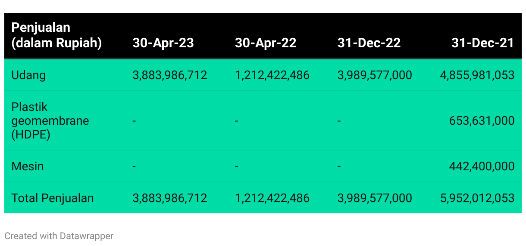Select the 30-Apr-22 column header
Viewport: 526px width, 246px height.
click(266, 43)
